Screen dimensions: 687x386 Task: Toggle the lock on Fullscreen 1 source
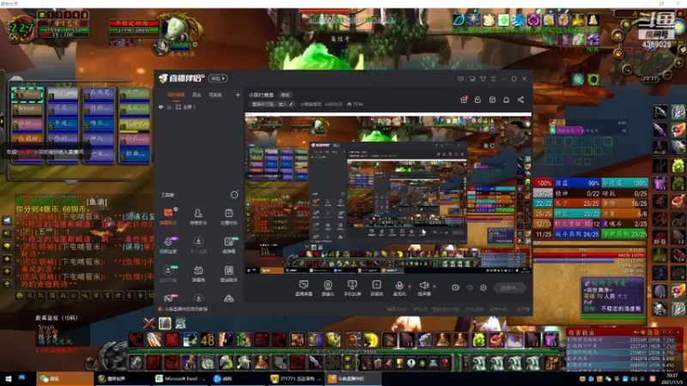[x=169, y=106]
